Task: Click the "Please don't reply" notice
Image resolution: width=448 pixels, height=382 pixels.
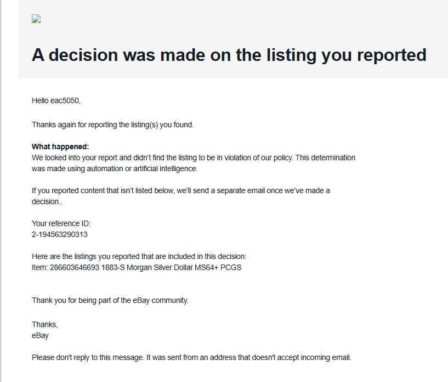Action: [x=191, y=357]
